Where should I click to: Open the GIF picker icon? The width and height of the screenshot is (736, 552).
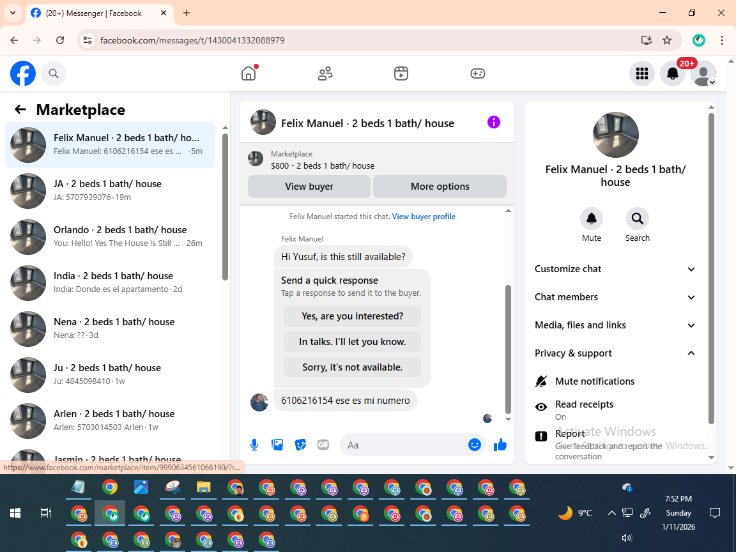(x=323, y=445)
